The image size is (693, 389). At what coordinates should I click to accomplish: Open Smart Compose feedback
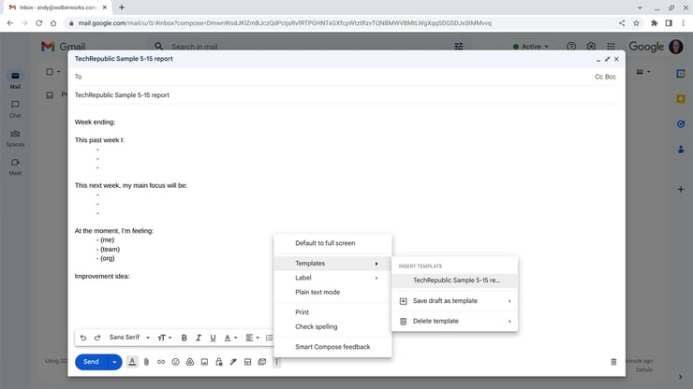[x=332, y=347]
